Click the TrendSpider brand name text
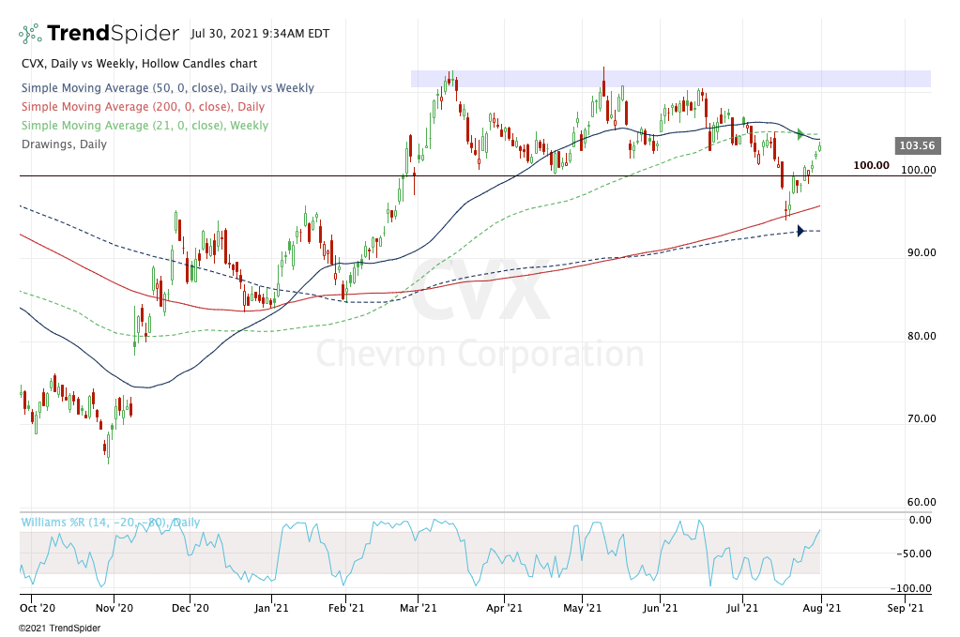This screenshot has height=637, width=960. click(x=114, y=33)
